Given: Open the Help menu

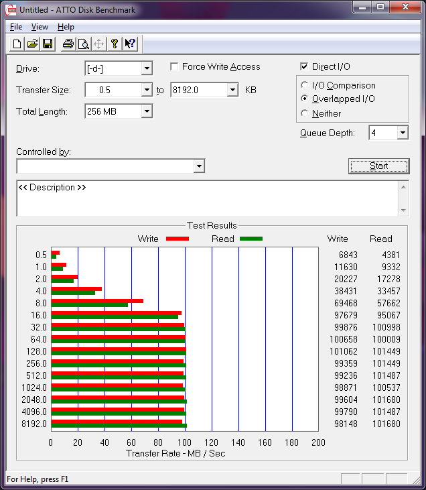Looking at the screenshot, I should pyautogui.click(x=66, y=27).
